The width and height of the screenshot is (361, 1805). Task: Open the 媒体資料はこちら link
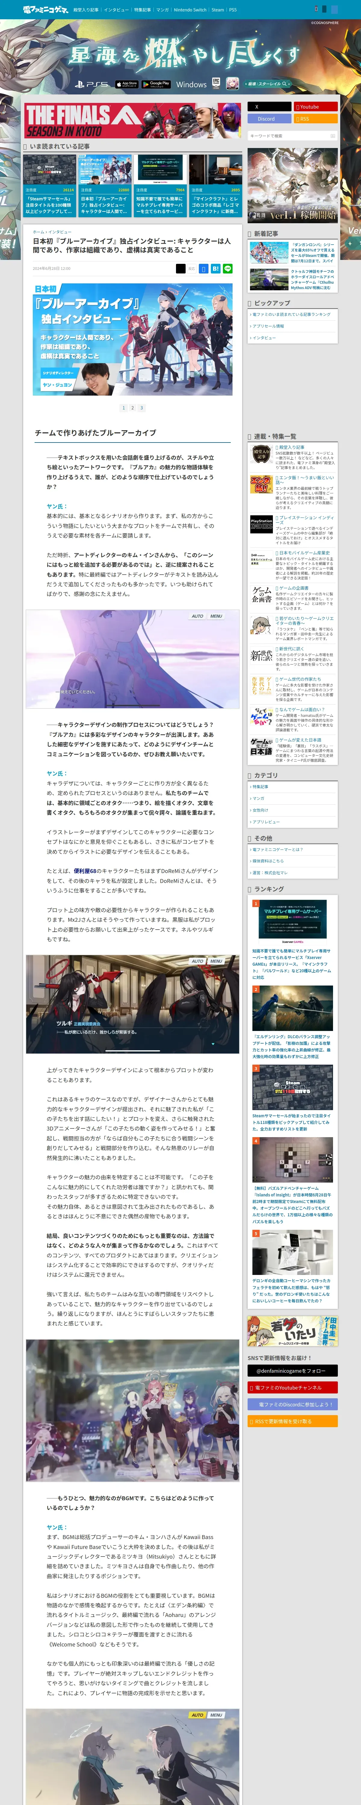268,861
